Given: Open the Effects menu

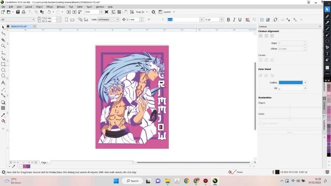Looking at the screenshot, I should point(50,7).
